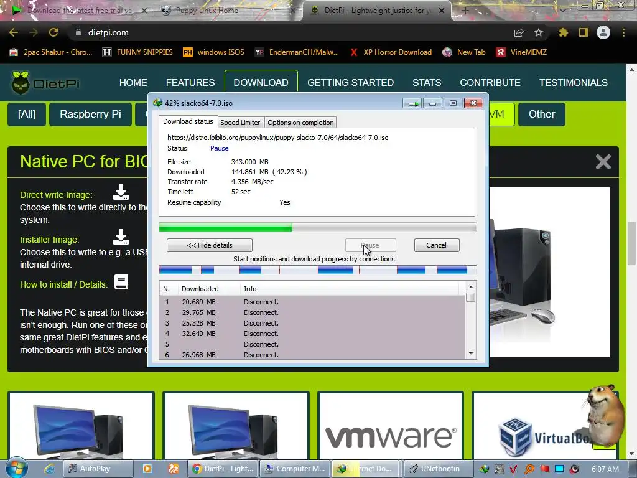Open the EndermanCH/Malw... bookmark
The height and width of the screenshot is (478, 637).
297,52
